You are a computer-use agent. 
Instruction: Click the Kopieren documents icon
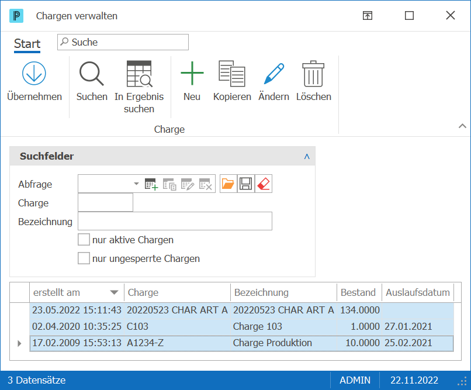232,73
